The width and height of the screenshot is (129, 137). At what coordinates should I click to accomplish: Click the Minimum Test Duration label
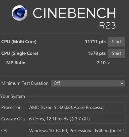pyautogui.click(x=25, y=83)
